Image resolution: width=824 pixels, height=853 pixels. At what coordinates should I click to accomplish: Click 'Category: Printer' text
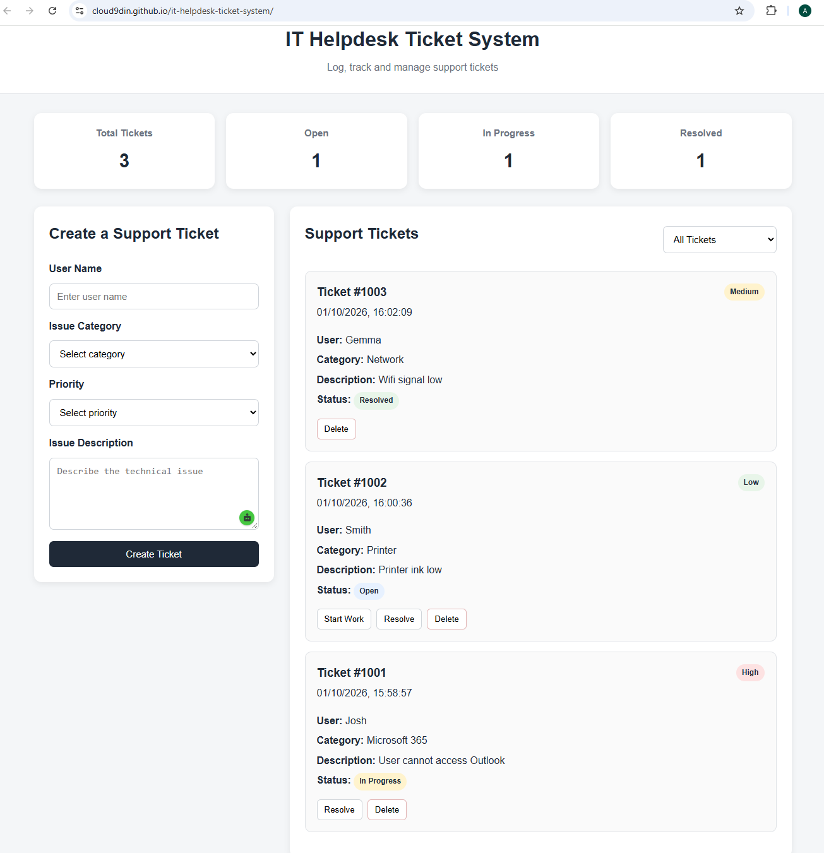pos(357,550)
